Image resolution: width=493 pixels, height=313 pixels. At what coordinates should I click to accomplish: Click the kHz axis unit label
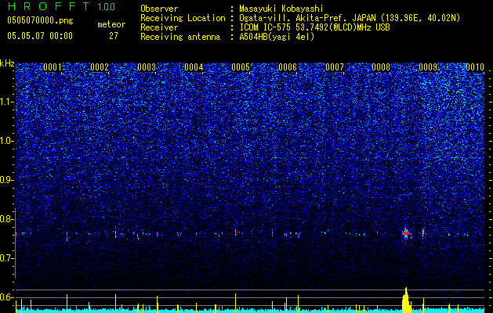pos(7,63)
